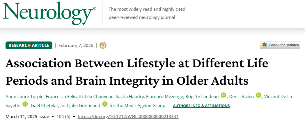
Task: Select the RESEARCH ARTICLE badge
Action: (x=29, y=45)
